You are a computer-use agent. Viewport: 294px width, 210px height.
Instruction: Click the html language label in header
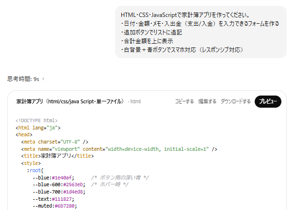pyautogui.click(x=135, y=102)
